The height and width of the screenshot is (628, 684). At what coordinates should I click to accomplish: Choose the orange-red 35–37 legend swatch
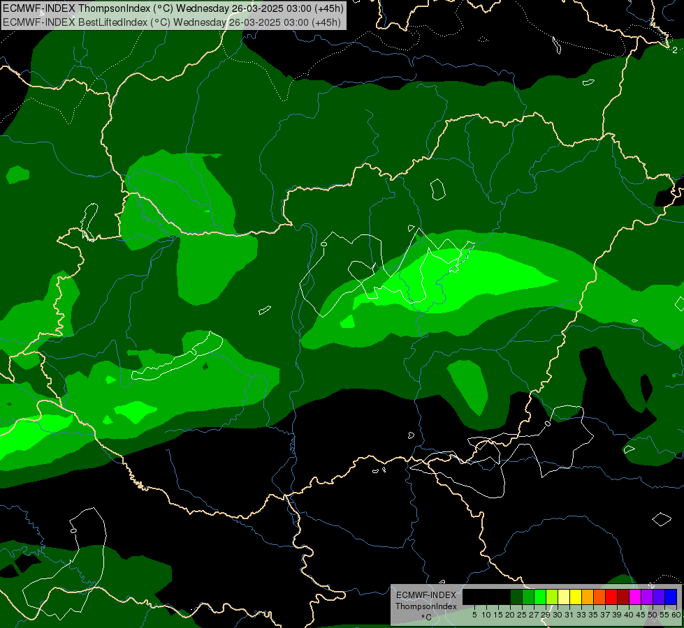pyautogui.click(x=599, y=597)
